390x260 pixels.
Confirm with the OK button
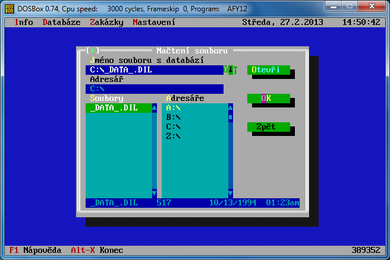click(268, 99)
